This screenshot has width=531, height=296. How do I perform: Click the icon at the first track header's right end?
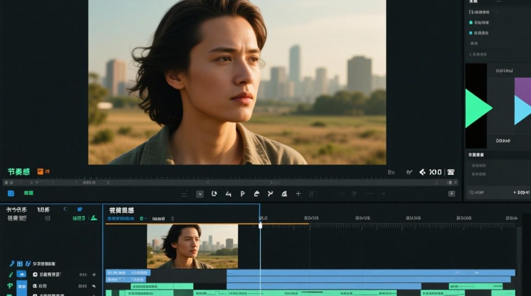tap(94, 275)
